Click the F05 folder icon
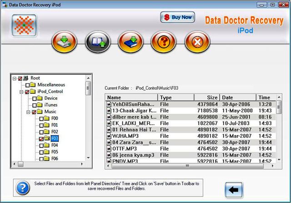The image size is (291, 203). coord(46,152)
